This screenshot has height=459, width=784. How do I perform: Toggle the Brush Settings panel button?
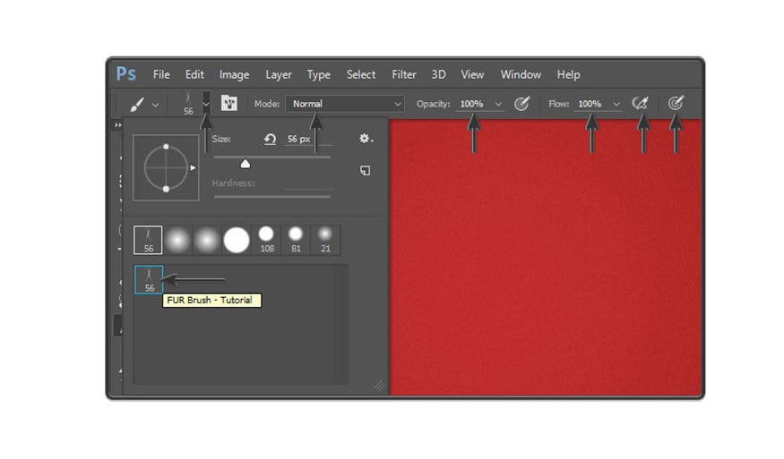tap(229, 104)
